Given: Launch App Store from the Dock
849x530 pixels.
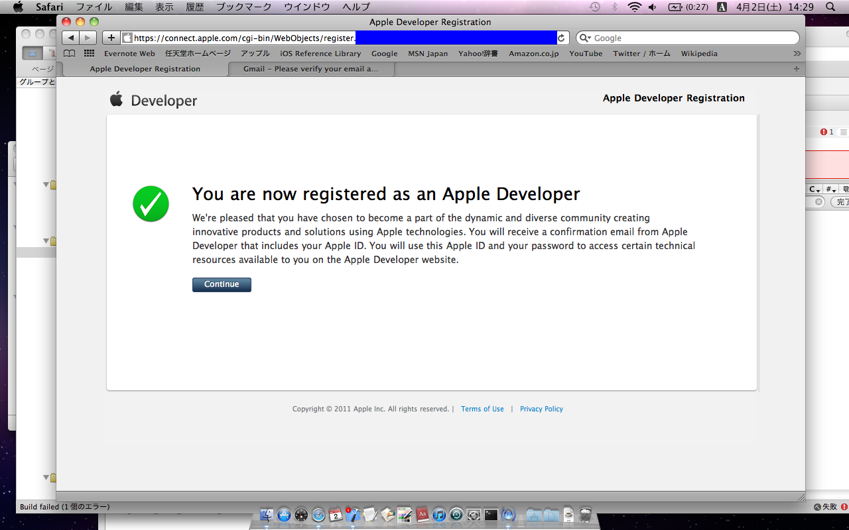Looking at the screenshot, I should [284, 515].
